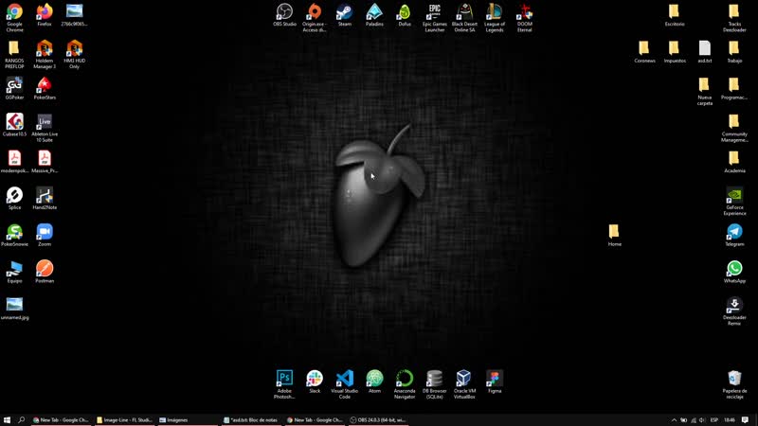Select the Firefox desktop icon
The height and width of the screenshot is (426, 758).
coord(45,11)
